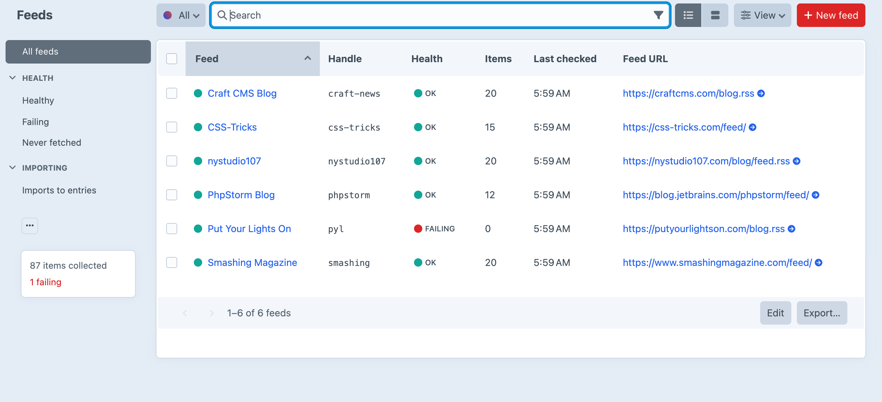Click the '1 failing' status text
The image size is (882, 402).
pyautogui.click(x=45, y=282)
